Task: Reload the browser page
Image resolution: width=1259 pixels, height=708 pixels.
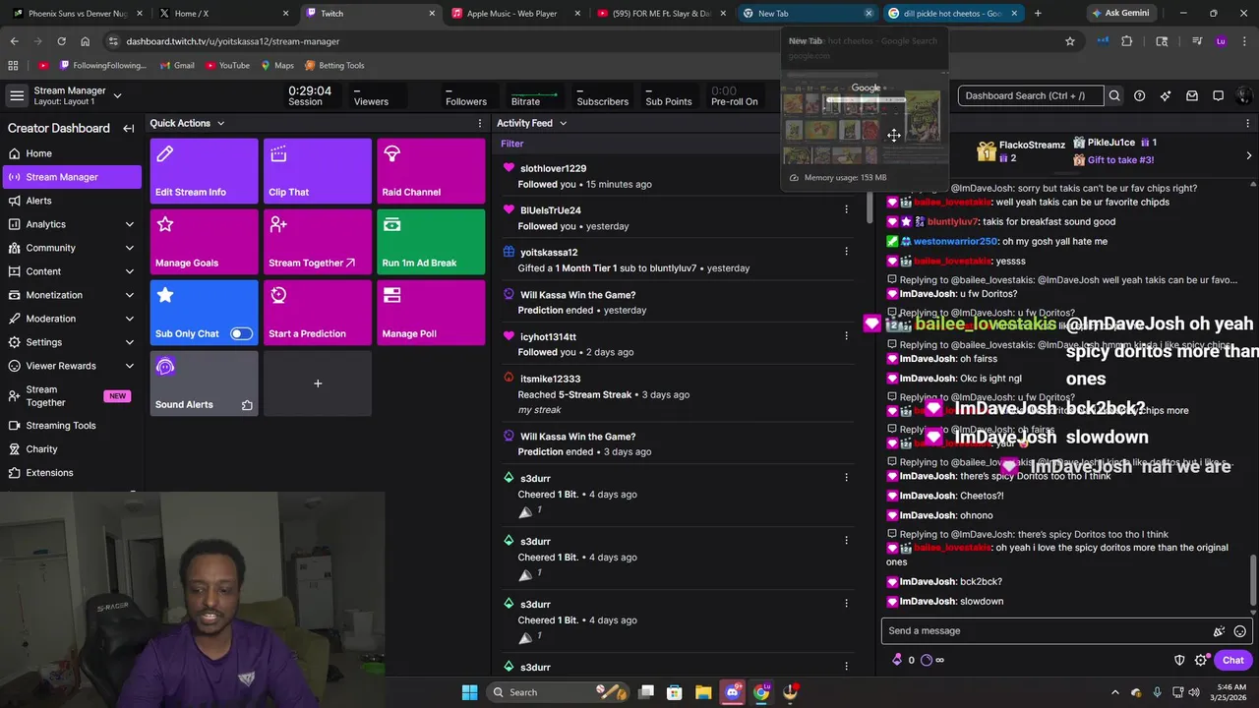Action: pos(61,41)
